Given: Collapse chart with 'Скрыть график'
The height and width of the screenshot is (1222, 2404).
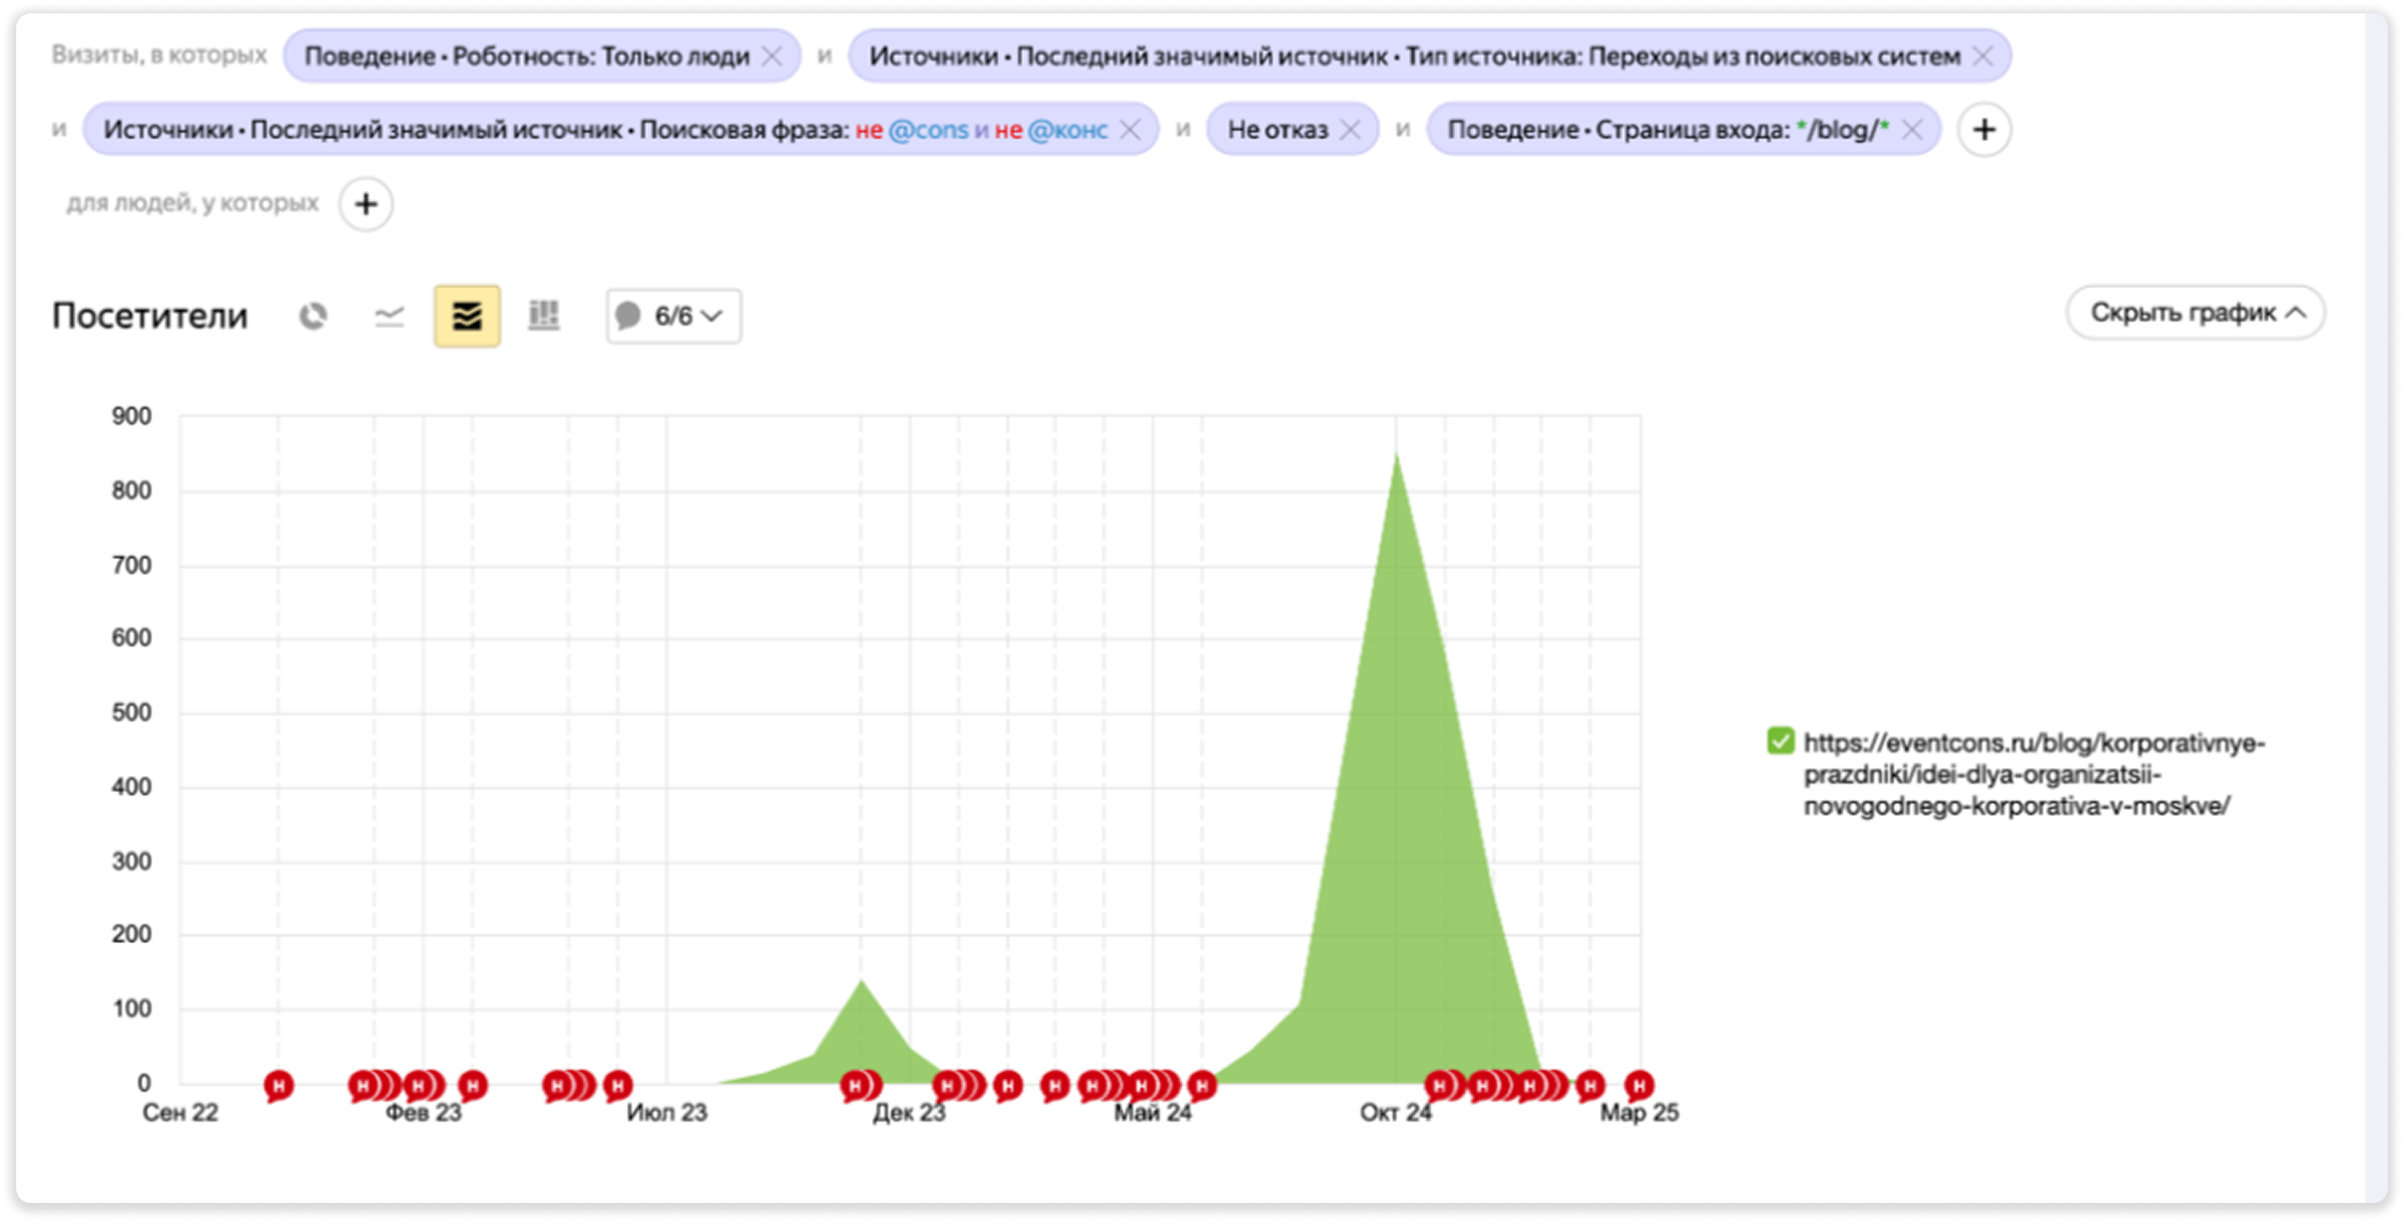Looking at the screenshot, I should pos(2195,312).
